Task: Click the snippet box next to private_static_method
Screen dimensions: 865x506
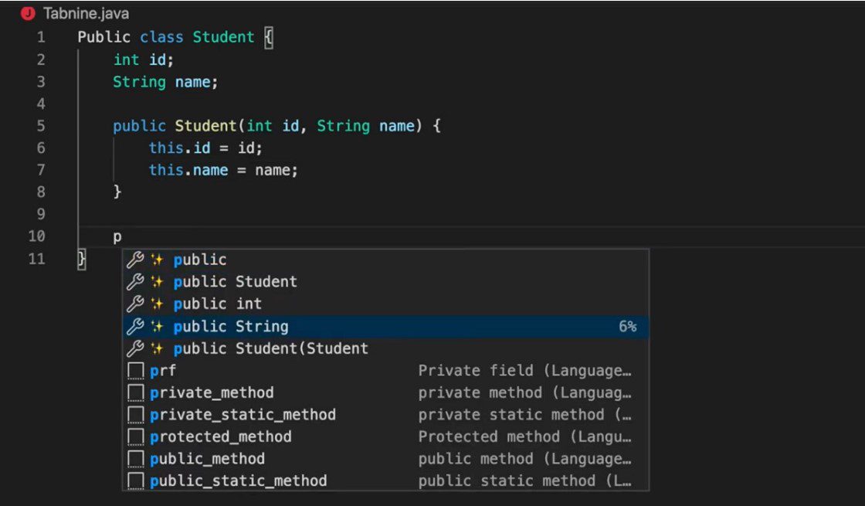Action: point(135,414)
